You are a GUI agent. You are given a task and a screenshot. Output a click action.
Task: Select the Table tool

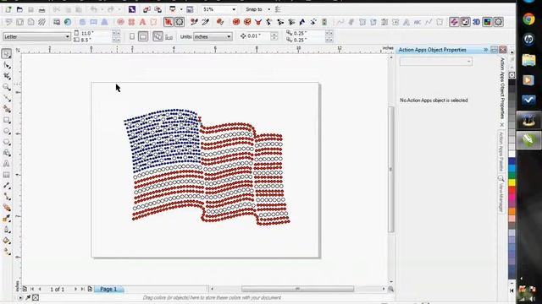6,175
